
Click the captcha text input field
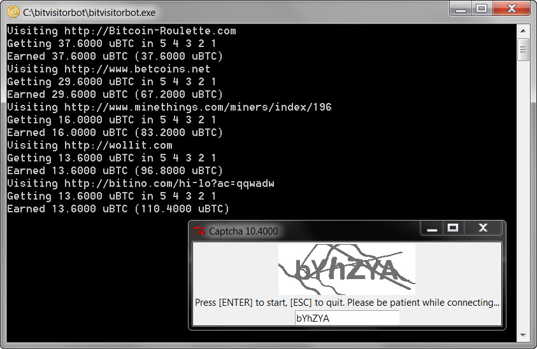[x=347, y=318]
